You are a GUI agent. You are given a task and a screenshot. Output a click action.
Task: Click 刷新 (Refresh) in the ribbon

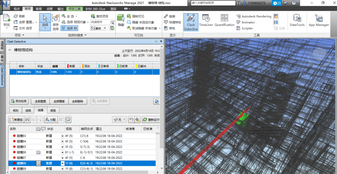point(19,16)
